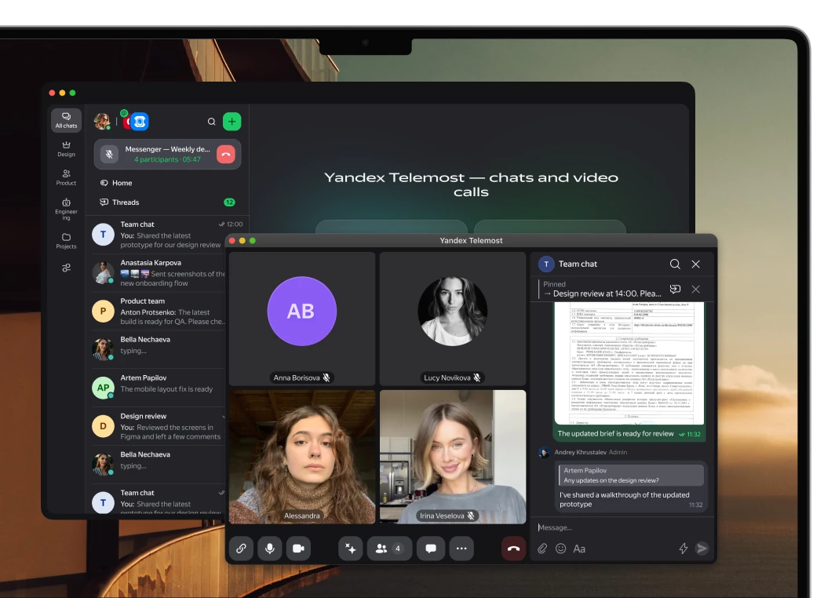813x598 pixels.
Task: Open the pinned message thread icon
Action: pos(675,289)
